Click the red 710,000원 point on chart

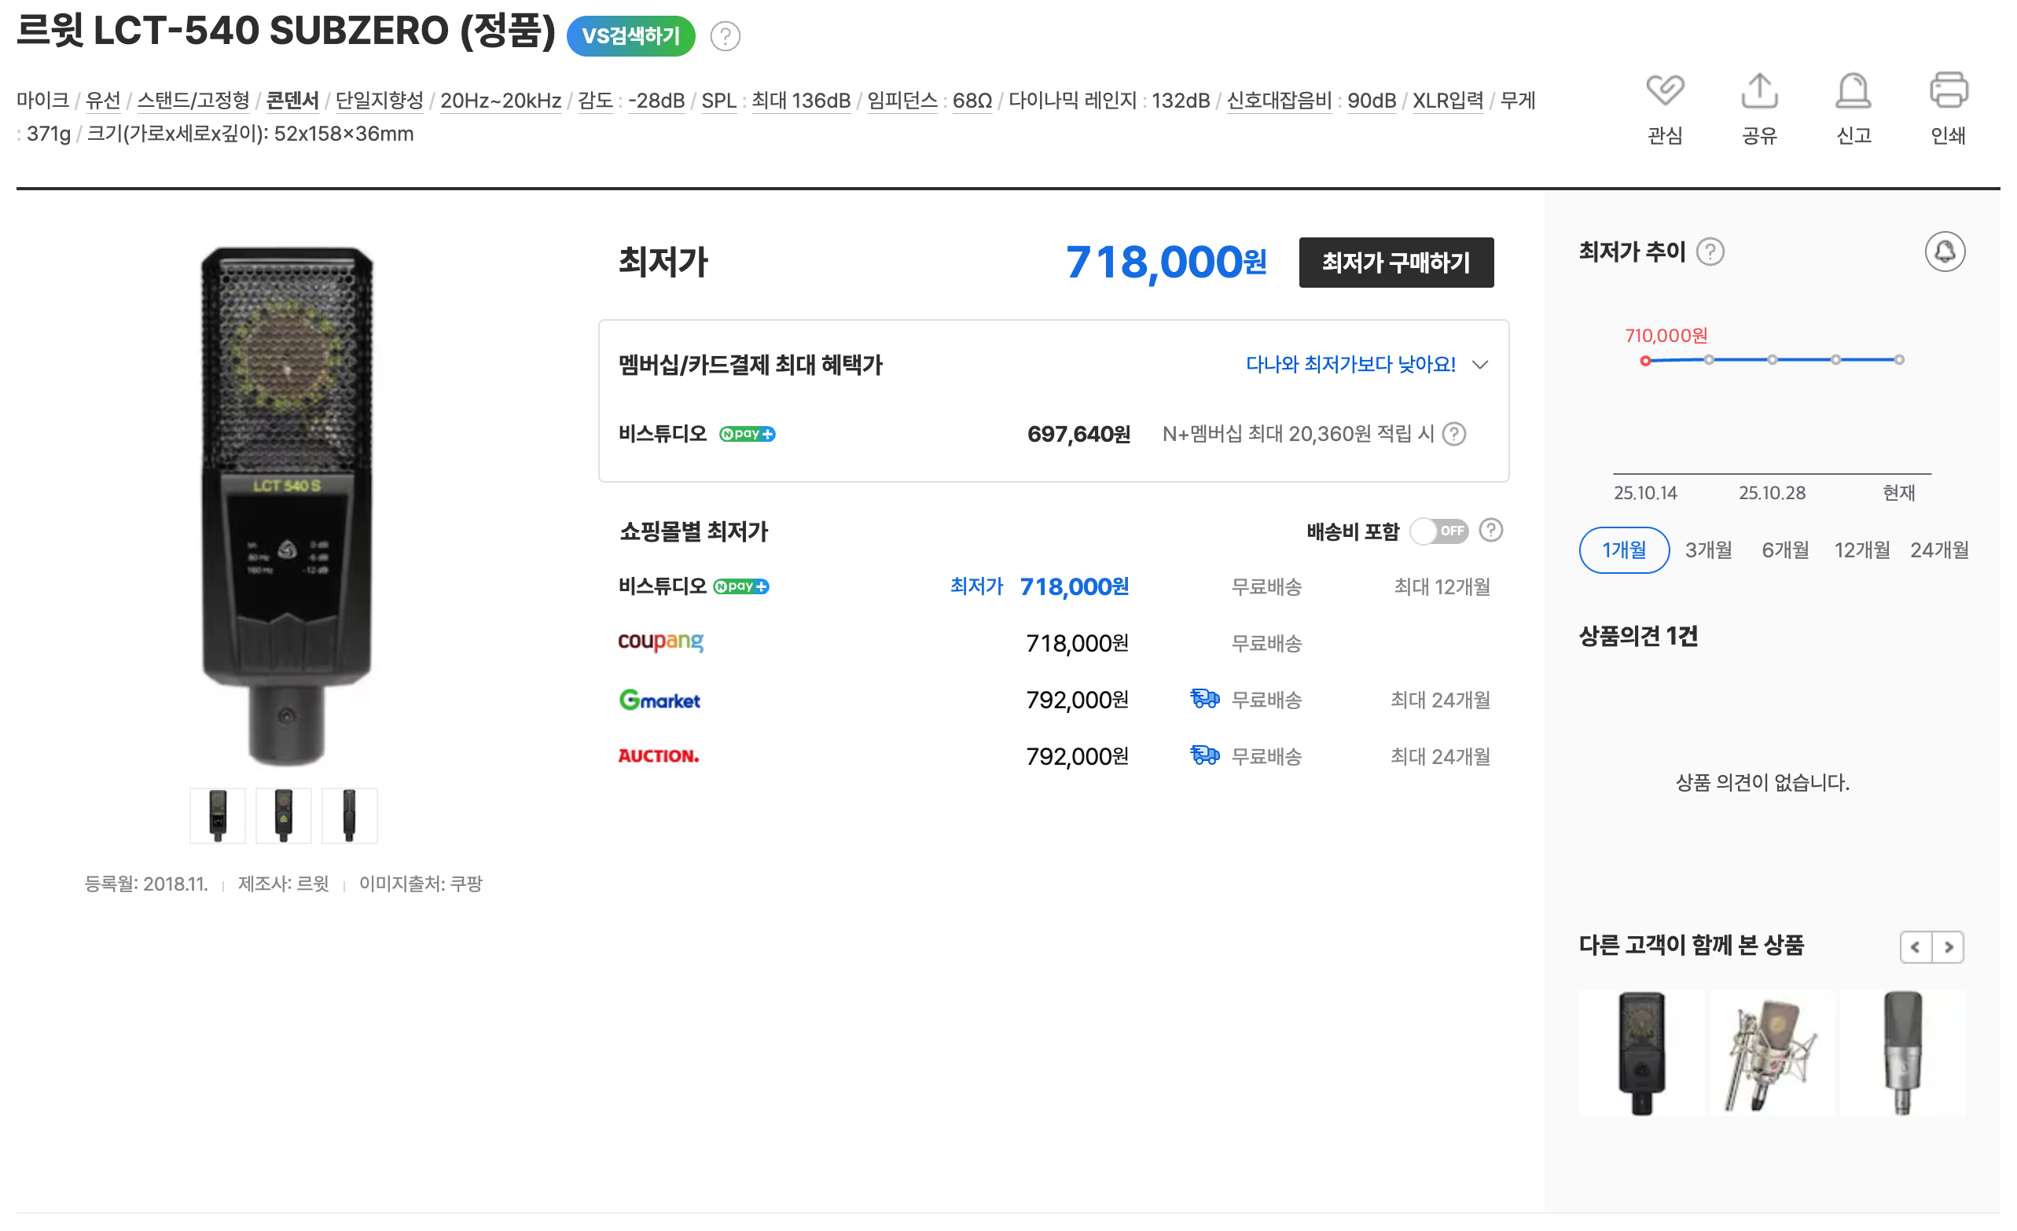tap(1644, 361)
